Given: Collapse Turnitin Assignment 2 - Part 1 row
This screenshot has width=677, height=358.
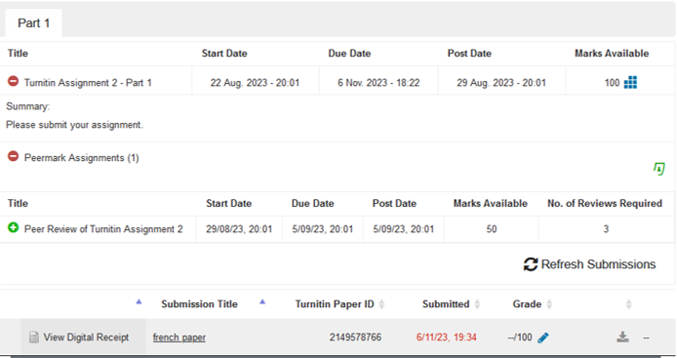Looking at the screenshot, I should tap(13, 81).
